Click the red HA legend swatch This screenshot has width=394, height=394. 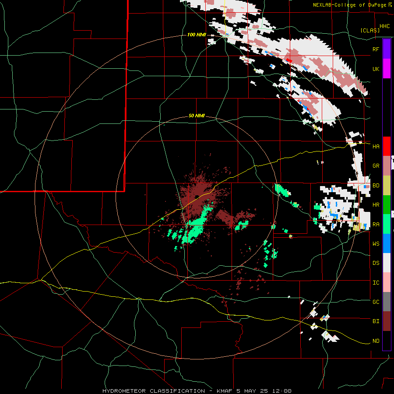point(387,146)
